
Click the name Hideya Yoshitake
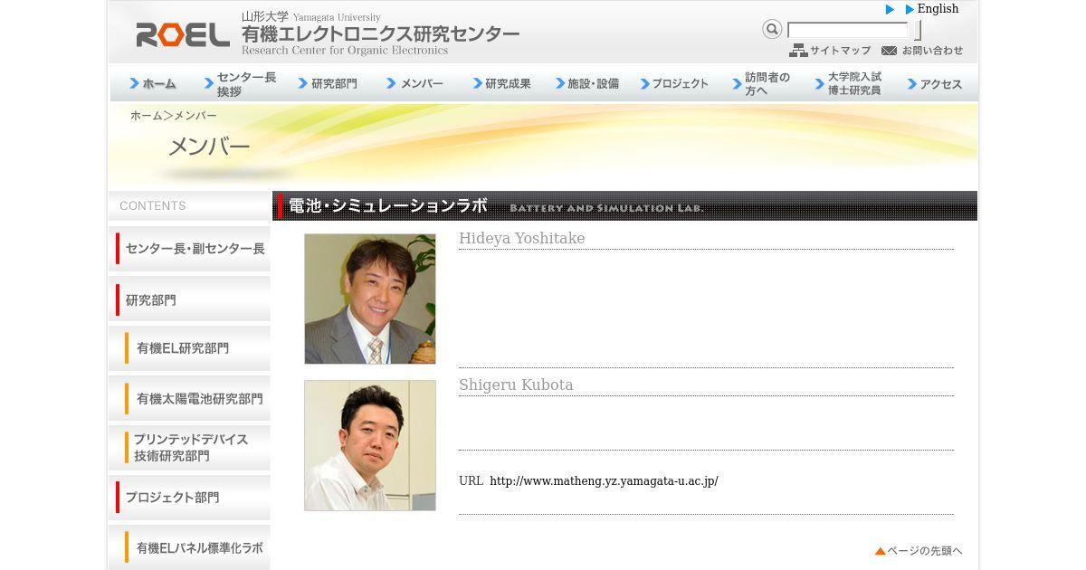(x=522, y=238)
